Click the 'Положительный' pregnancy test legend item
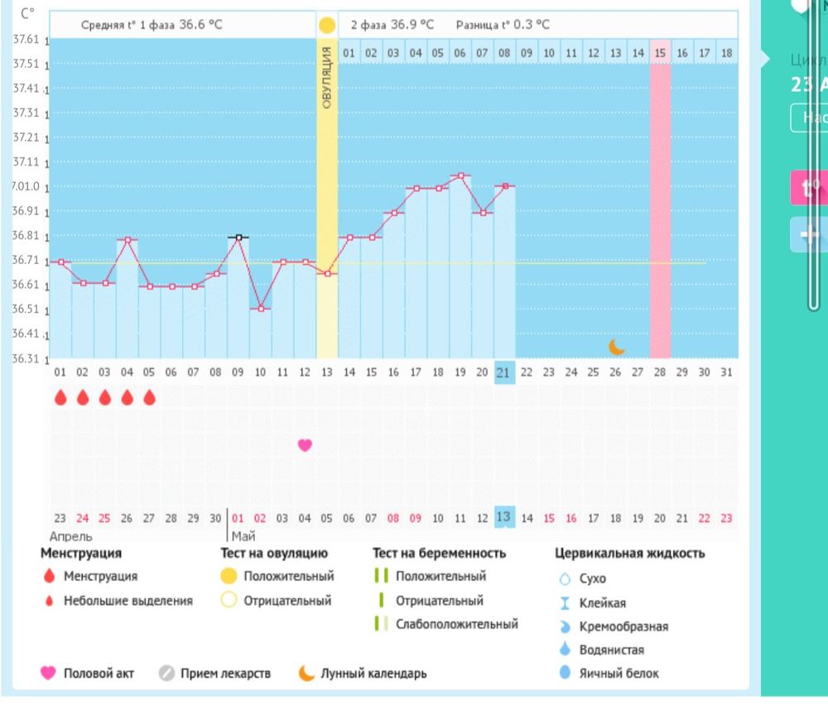 point(439,577)
